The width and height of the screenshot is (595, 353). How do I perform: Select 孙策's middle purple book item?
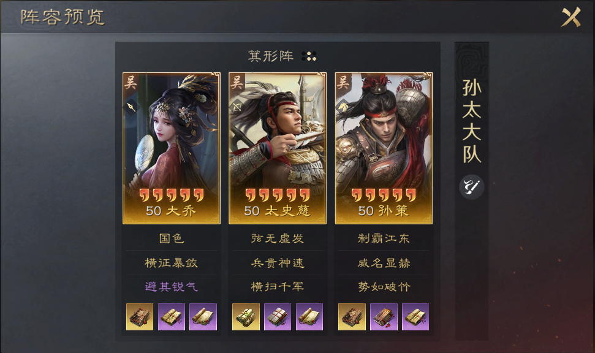384,317
